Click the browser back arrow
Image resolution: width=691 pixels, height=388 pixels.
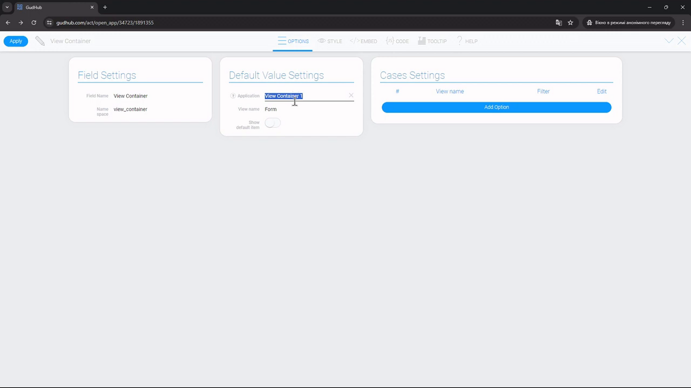coord(8,22)
